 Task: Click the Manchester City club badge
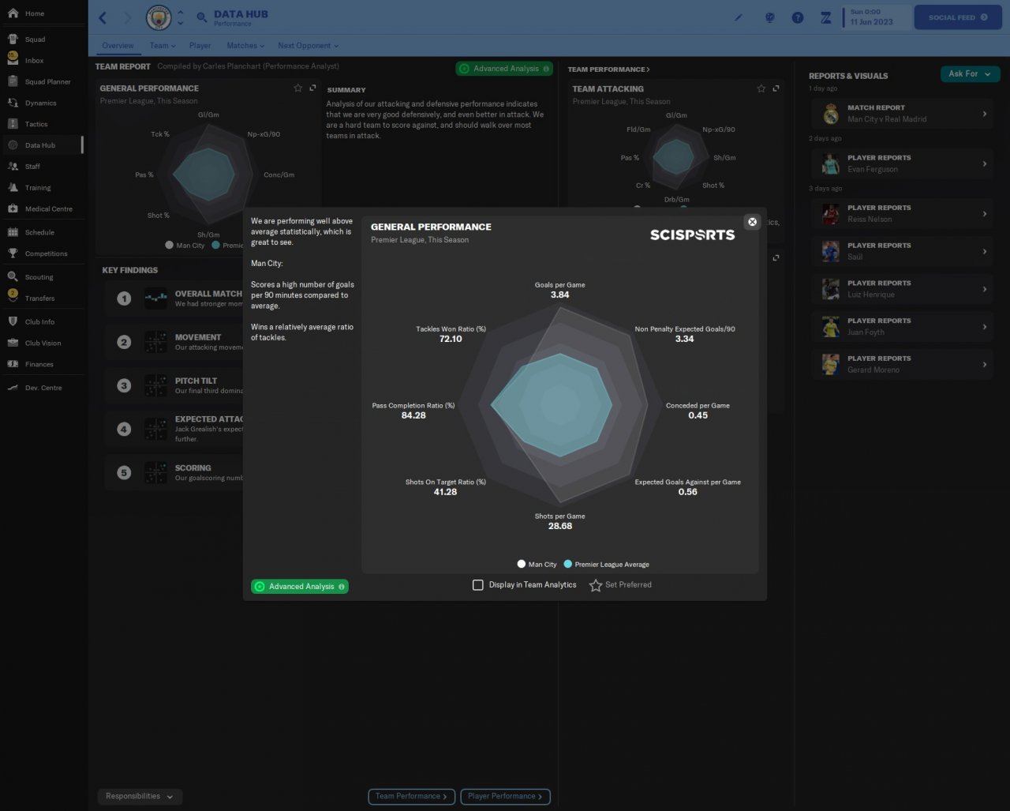pyautogui.click(x=159, y=17)
